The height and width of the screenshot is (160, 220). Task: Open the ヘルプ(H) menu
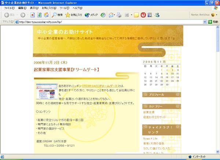[x=77, y=8]
